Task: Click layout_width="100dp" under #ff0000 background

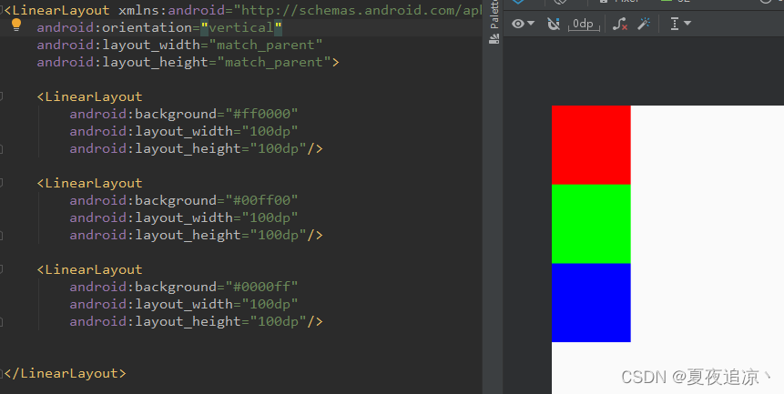Action: pos(184,131)
